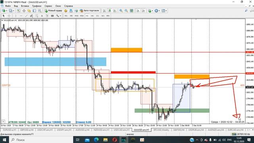
Task: Select the horizontal line tool
Action: pos(21,16)
